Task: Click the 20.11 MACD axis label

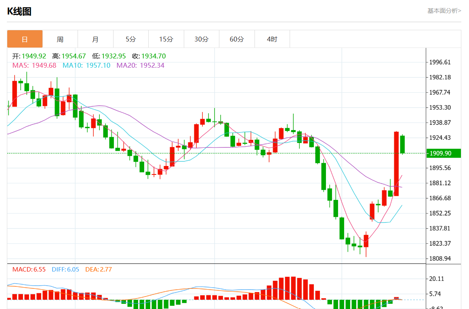Action: [x=436, y=279]
